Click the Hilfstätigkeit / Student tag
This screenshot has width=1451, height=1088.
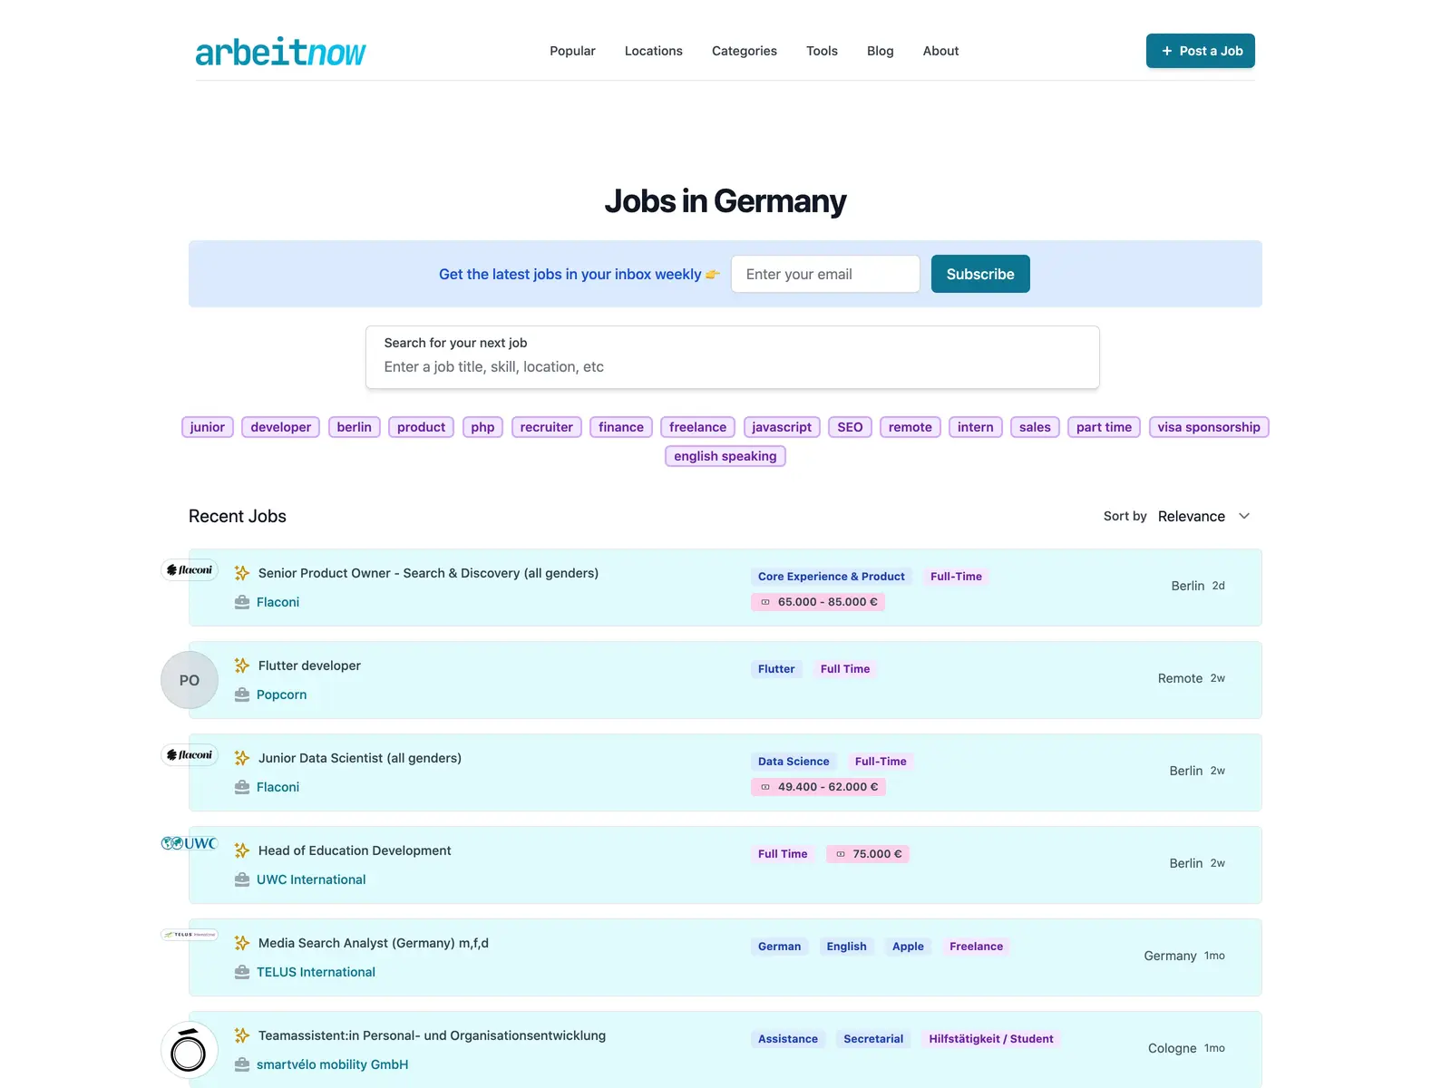[991, 1039]
